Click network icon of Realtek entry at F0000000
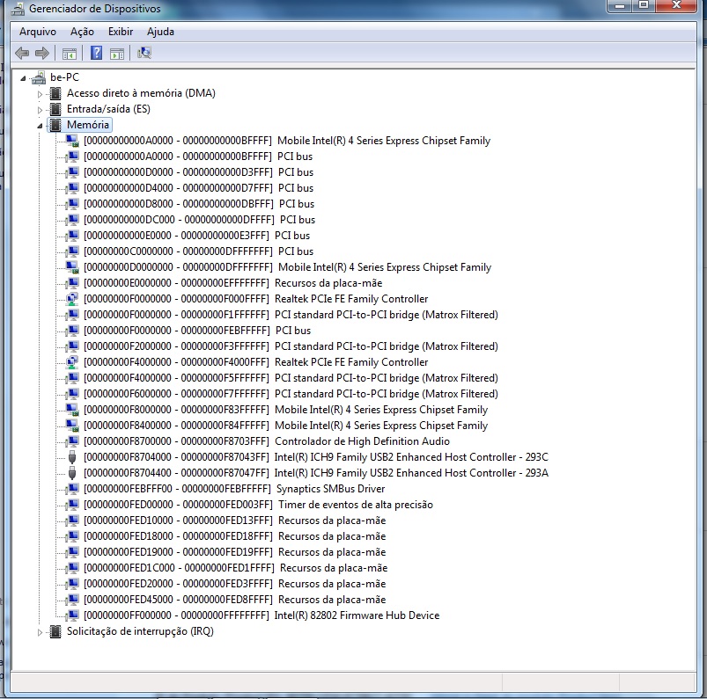Image resolution: width=707 pixels, height=699 pixels. (x=72, y=299)
